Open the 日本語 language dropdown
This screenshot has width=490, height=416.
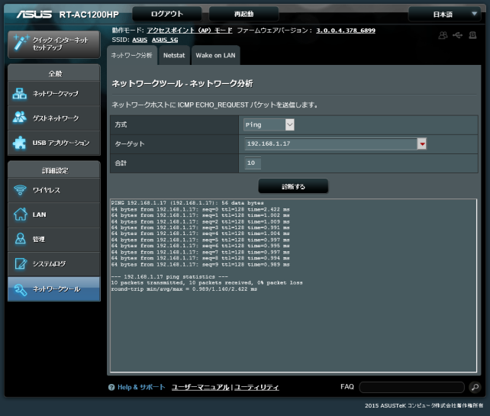click(444, 15)
